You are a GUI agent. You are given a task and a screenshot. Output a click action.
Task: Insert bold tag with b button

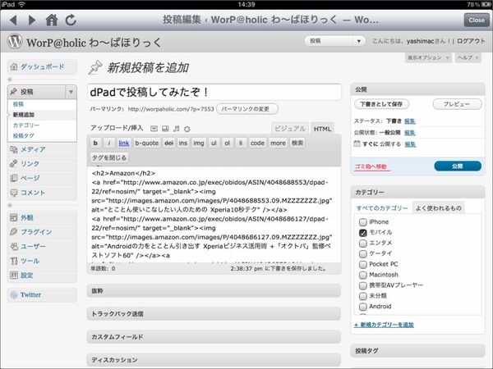pos(95,143)
